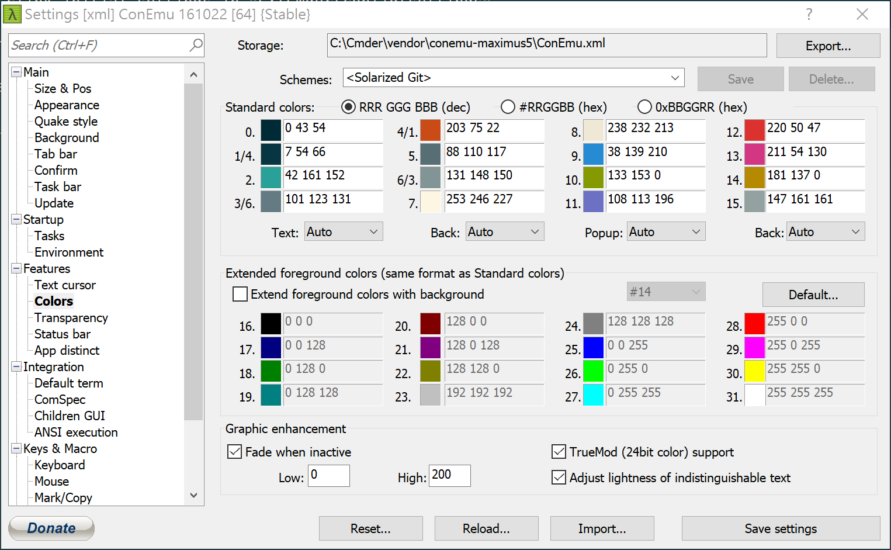The height and width of the screenshot is (550, 891).
Task: Select the 0xBBGGRR (hex) radio button
Action: [644, 107]
